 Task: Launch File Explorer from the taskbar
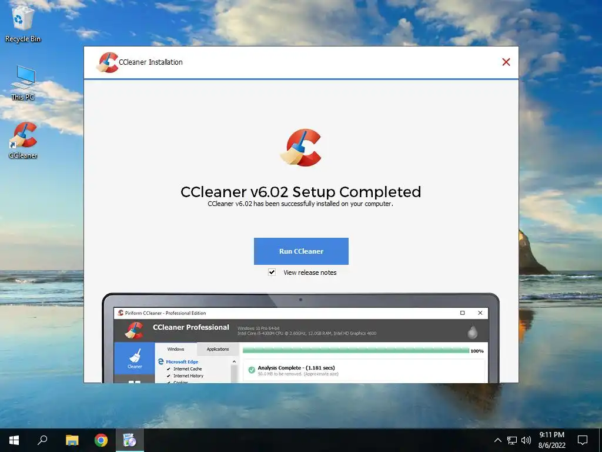click(x=72, y=440)
